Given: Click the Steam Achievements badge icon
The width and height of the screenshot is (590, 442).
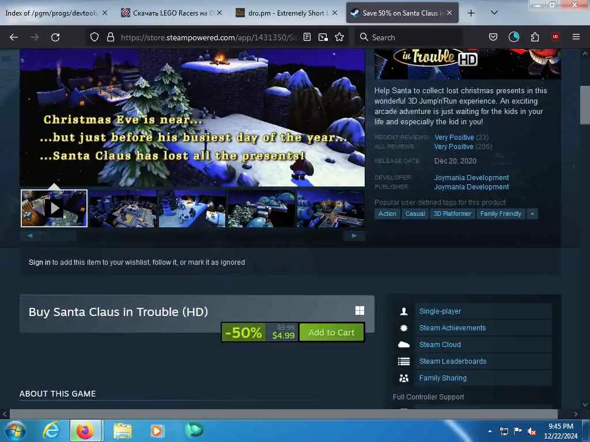Looking at the screenshot, I should [404, 327].
